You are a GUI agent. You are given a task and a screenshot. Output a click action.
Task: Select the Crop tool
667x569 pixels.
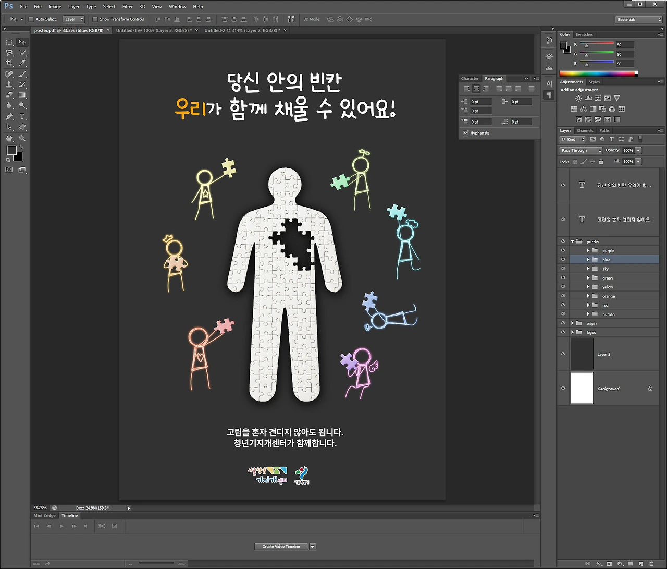point(9,63)
